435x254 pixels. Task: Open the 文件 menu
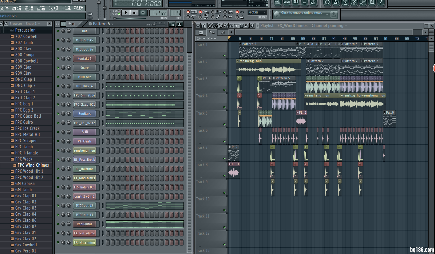tap(4, 8)
